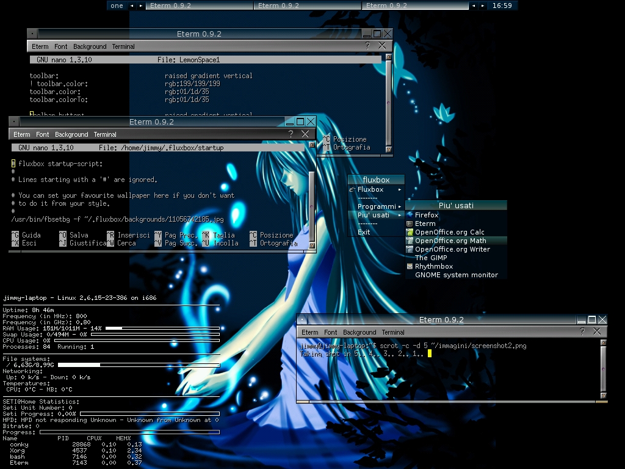Open Font menu in LemonSpace1 window
625x469 pixels.
[60, 46]
